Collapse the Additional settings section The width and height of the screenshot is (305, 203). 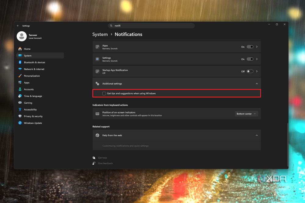pos(257,84)
